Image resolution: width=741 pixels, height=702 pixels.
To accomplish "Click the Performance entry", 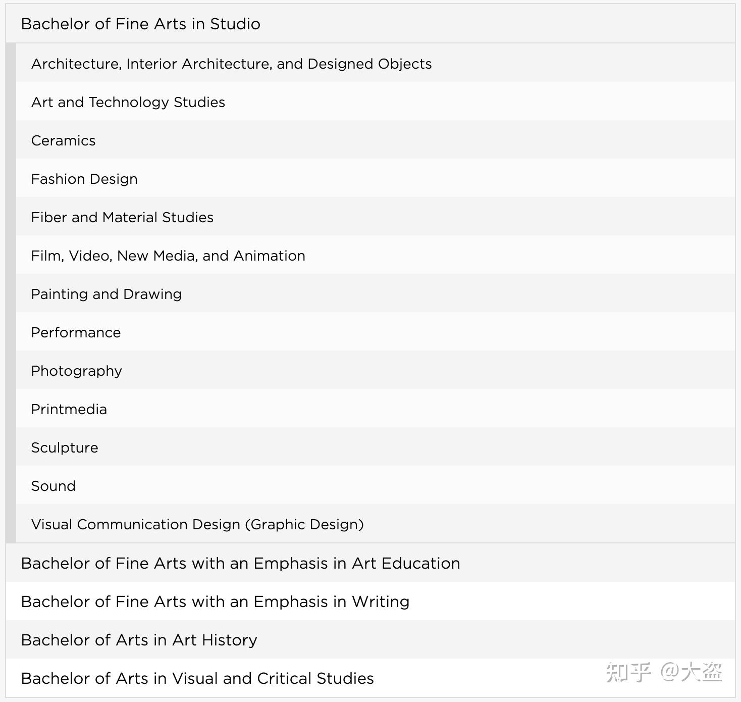I will [76, 332].
